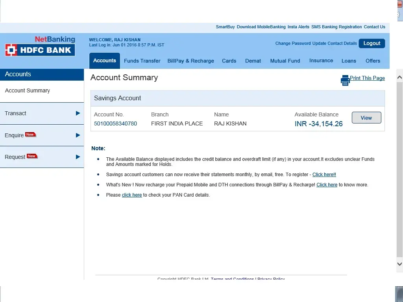Click the Print This Page link

pos(367,78)
